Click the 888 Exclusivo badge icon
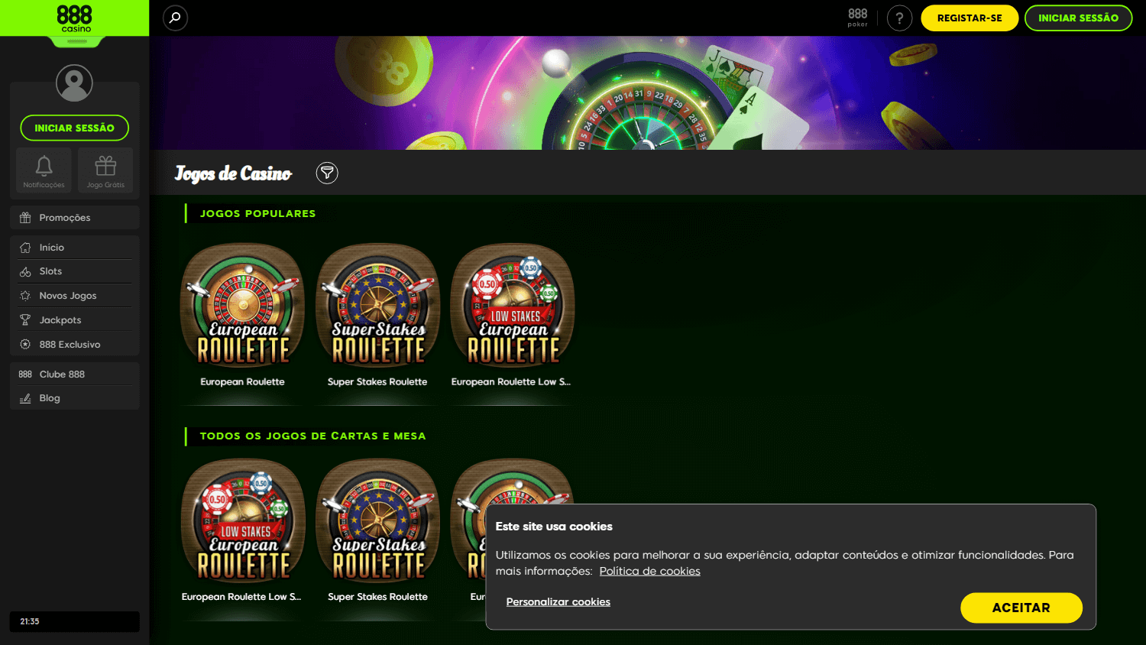Screen dimensions: 1146x645 pyautogui.click(x=25, y=345)
